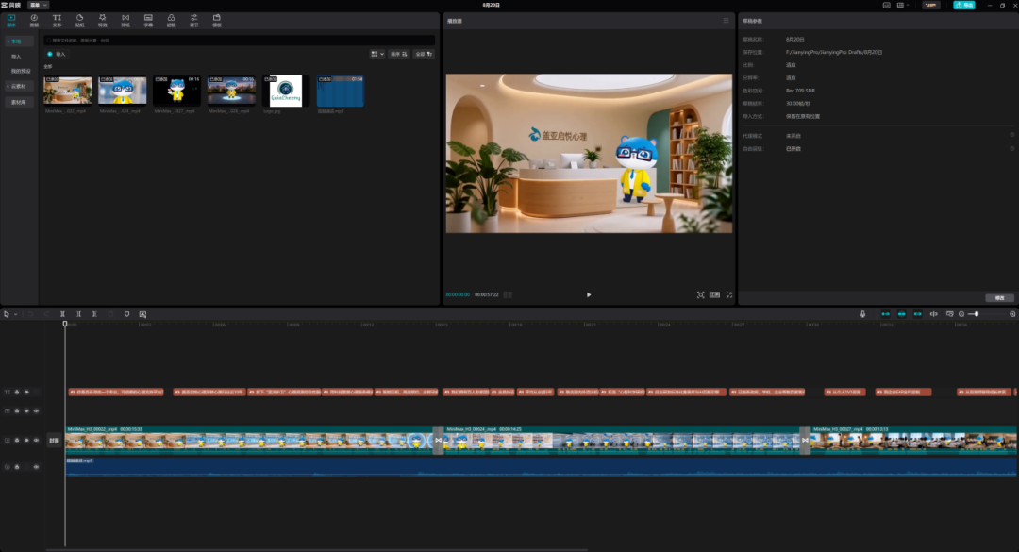This screenshot has height=552, width=1019.
Task: Hide the main video track with eye icon
Action: [x=26, y=440]
